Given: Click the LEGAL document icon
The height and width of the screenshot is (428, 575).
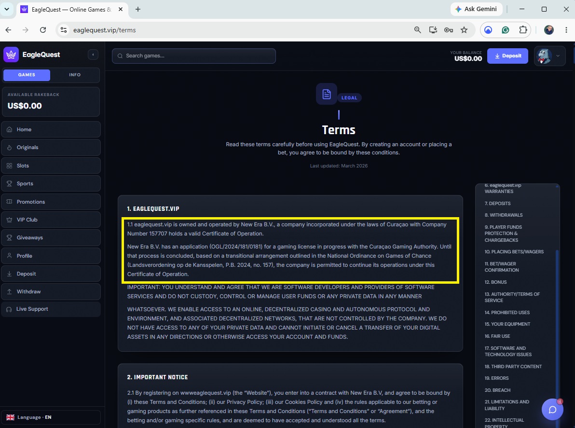Looking at the screenshot, I should 327,94.
